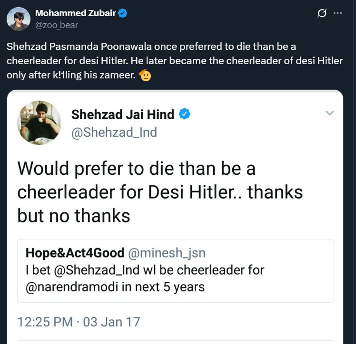The width and height of the screenshot is (356, 344).
Task: Click the Grok slashed-circle icon
Action: click(322, 14)
